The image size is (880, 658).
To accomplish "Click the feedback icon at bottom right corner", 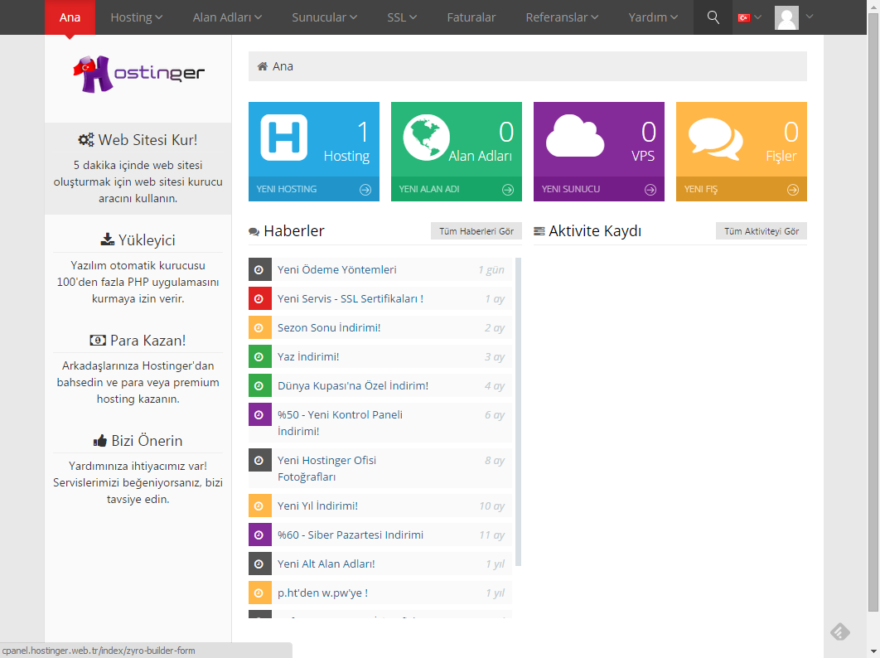I will click(x=840, y=632).
